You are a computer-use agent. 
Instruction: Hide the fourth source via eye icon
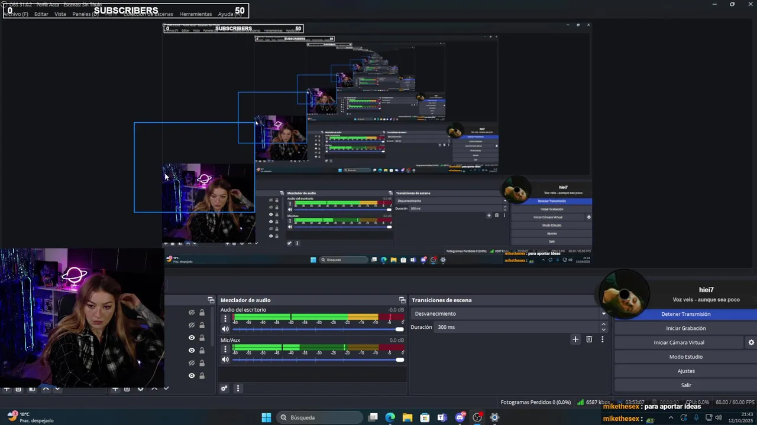coord(192,350)
